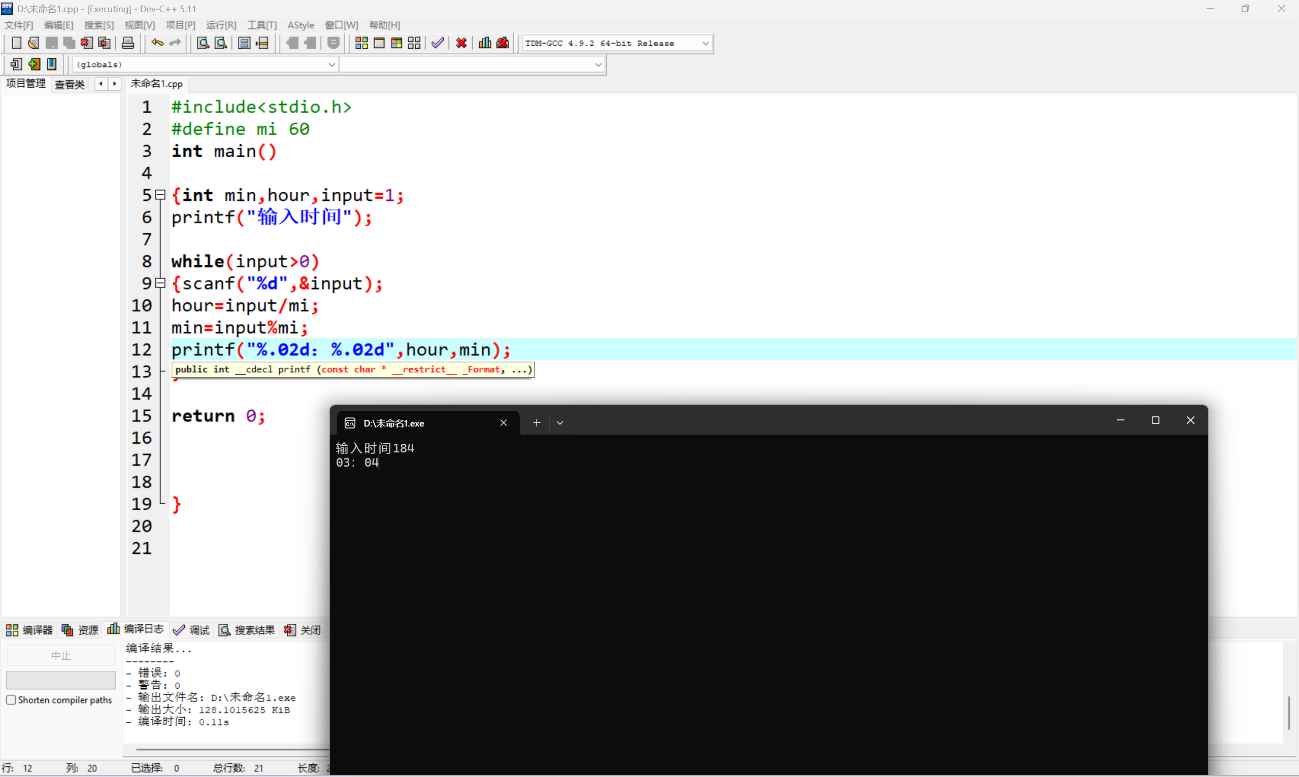The width and height of the screenshot is (1299, 777).
Task: Click the 关闭 button in bottom panel
Action: pyautogui.click(x=303, y=630)
